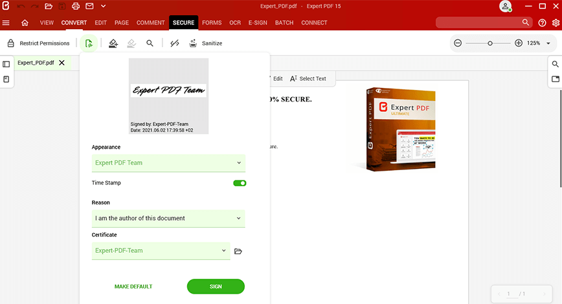
Task: Click the Undo arrow icon
Action: 21,6
